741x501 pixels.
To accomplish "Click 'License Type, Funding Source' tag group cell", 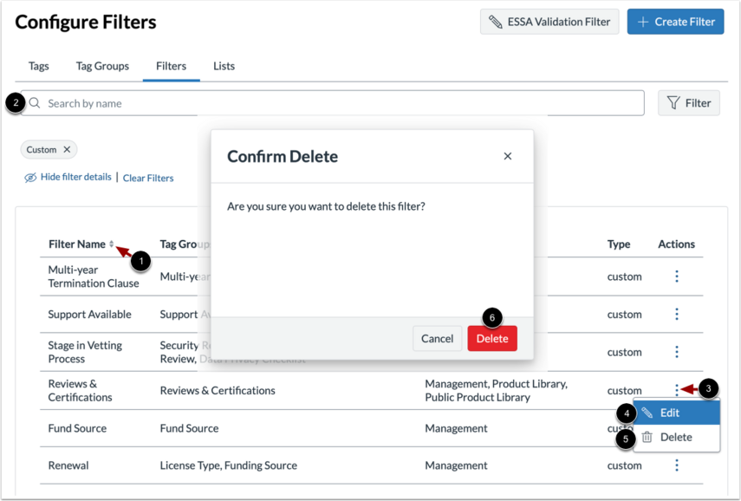I will 228,465.
